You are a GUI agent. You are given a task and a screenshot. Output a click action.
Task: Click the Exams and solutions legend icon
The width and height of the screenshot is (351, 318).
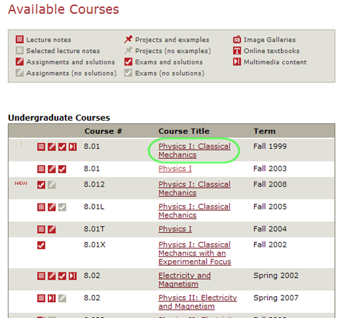[128, 62]
